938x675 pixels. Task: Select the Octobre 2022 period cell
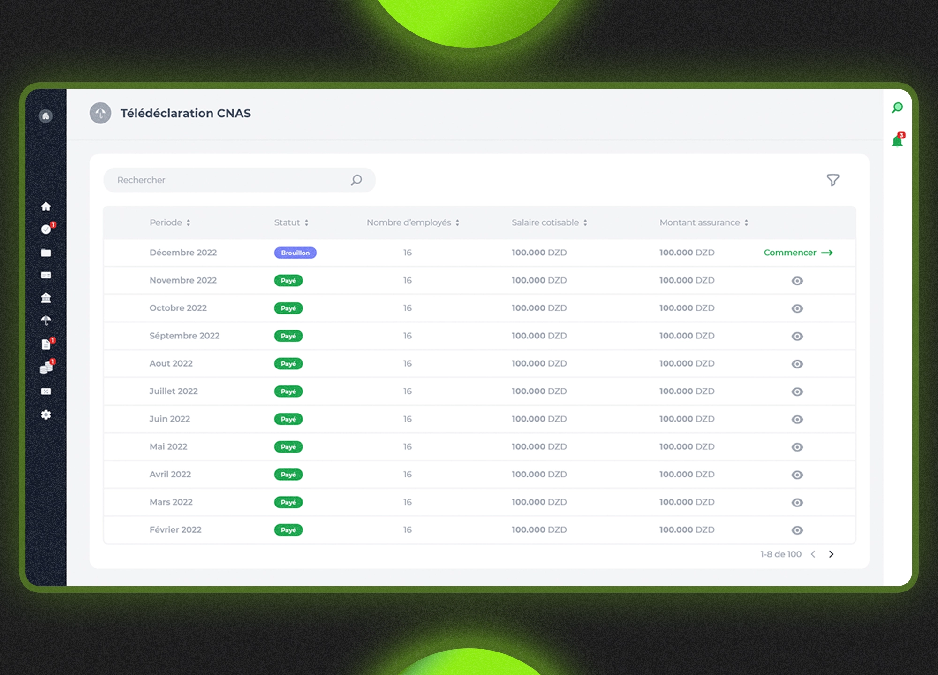178,308
